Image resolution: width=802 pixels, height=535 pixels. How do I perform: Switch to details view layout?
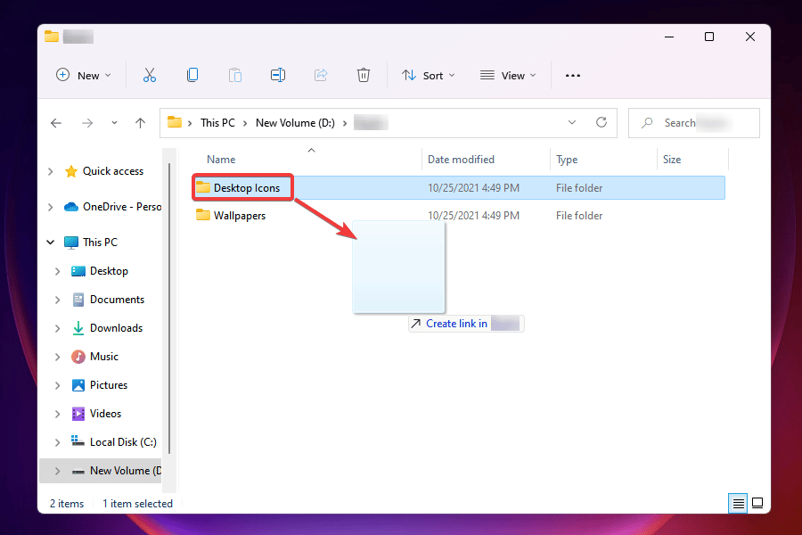click(738, 503)
